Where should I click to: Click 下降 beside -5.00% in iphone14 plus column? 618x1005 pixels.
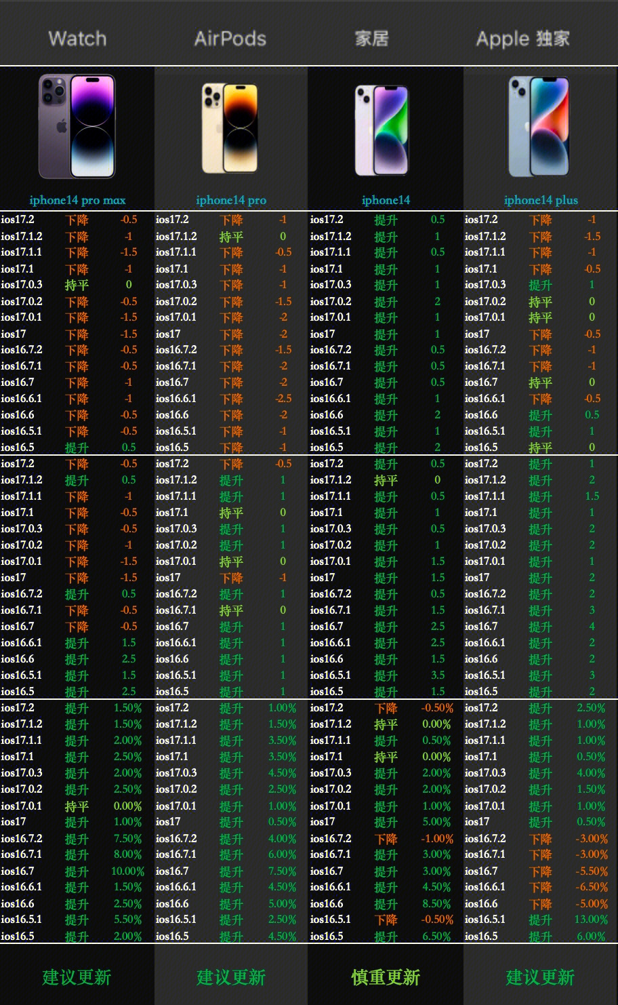(541, 904)
